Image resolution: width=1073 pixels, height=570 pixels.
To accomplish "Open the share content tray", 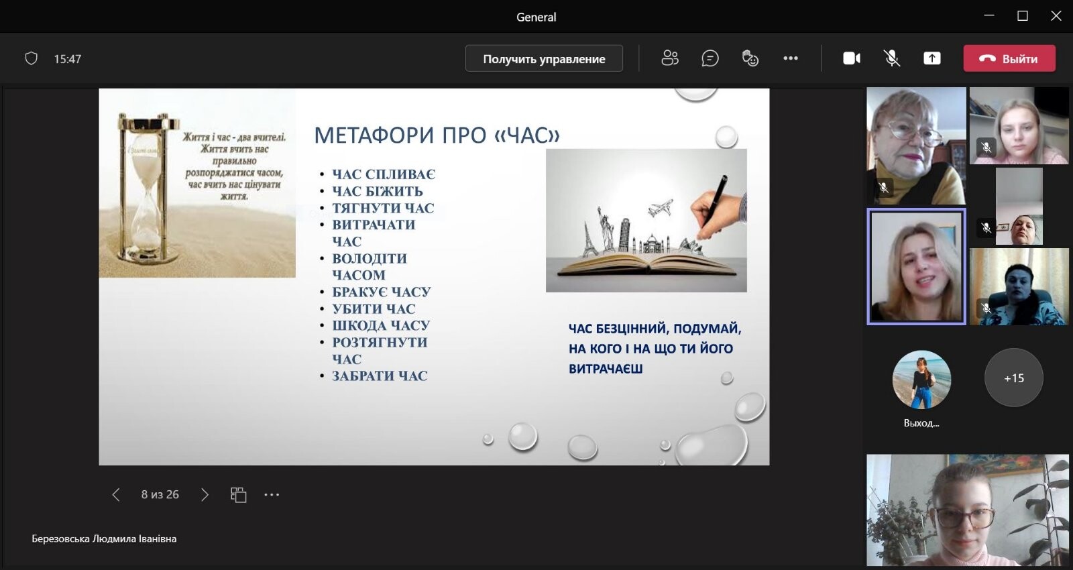I will coord(932,58).
